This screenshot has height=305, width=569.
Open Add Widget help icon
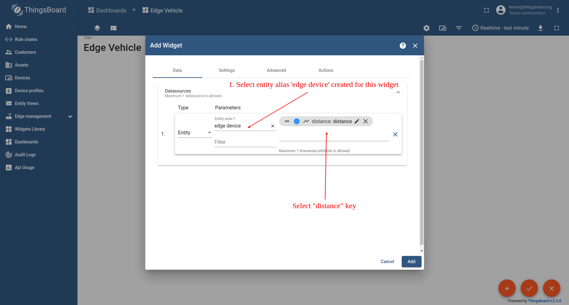point(403,46)
